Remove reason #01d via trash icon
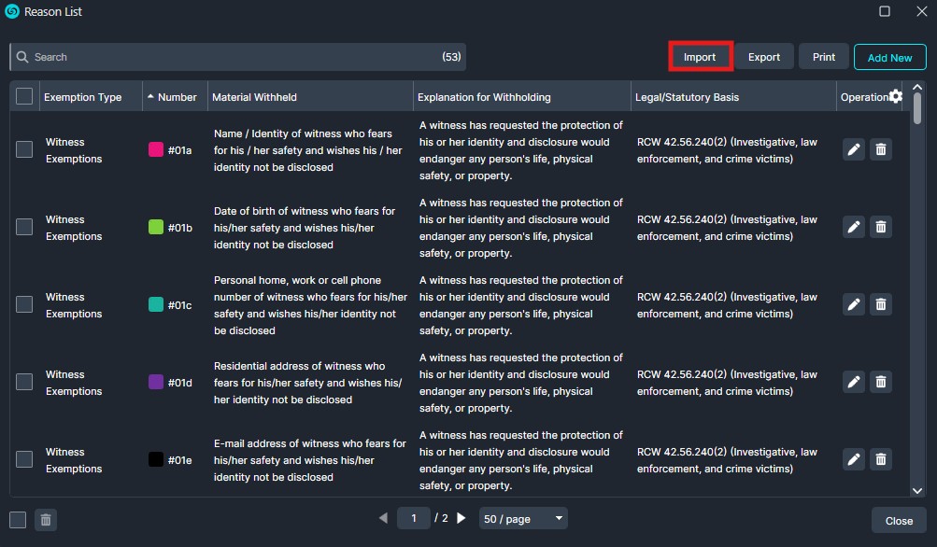Image resolution: width=937 pixels, height=547 pixels. click(880, 382)
